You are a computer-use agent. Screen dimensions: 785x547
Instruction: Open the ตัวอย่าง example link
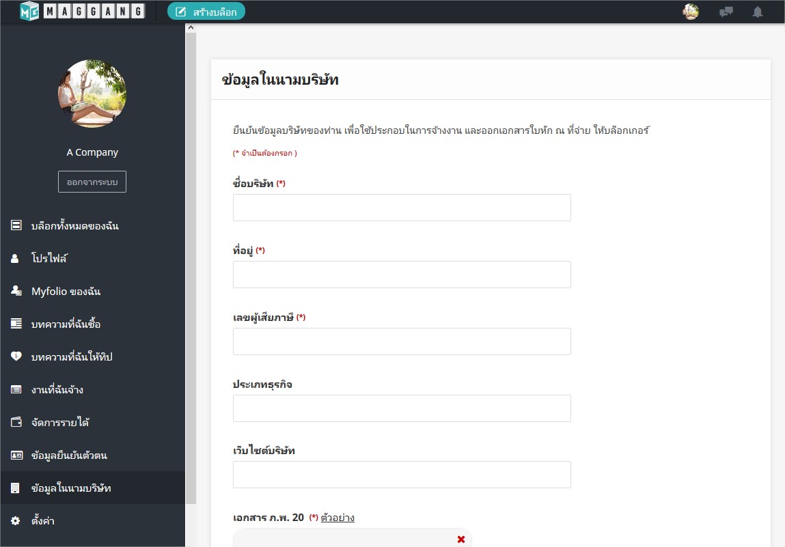(338, 518)
